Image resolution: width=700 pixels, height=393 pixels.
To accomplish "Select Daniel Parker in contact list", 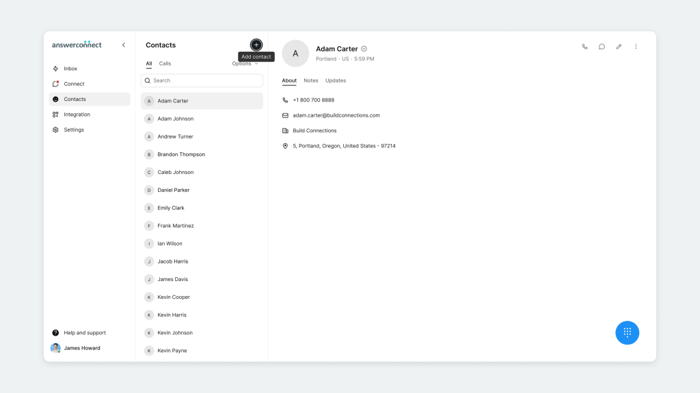I will click(x=202, y=190).
